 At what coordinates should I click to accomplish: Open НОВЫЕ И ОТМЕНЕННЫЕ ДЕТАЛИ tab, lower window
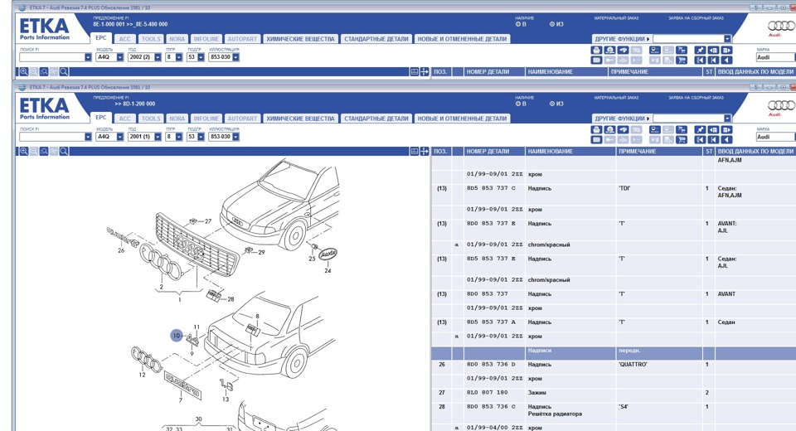(x=462, y=119)
